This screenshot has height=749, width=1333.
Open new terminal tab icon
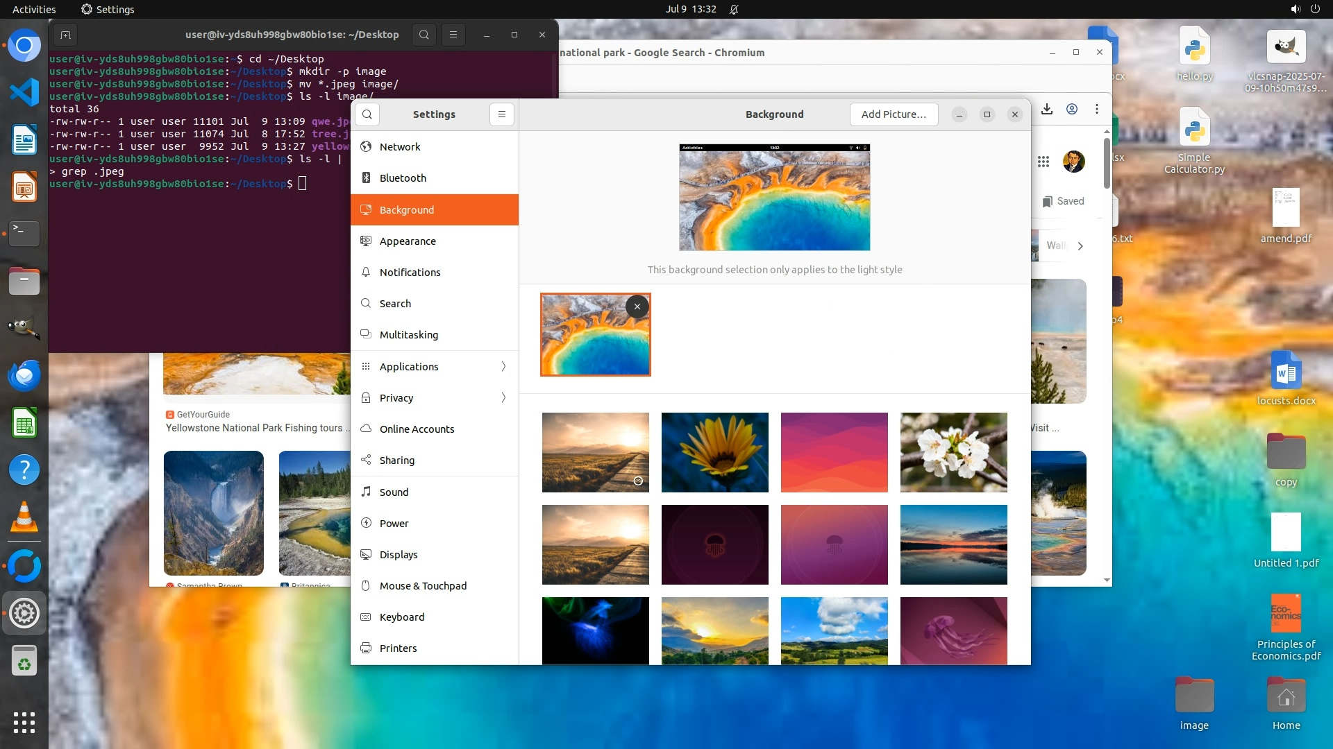point(65,35)
